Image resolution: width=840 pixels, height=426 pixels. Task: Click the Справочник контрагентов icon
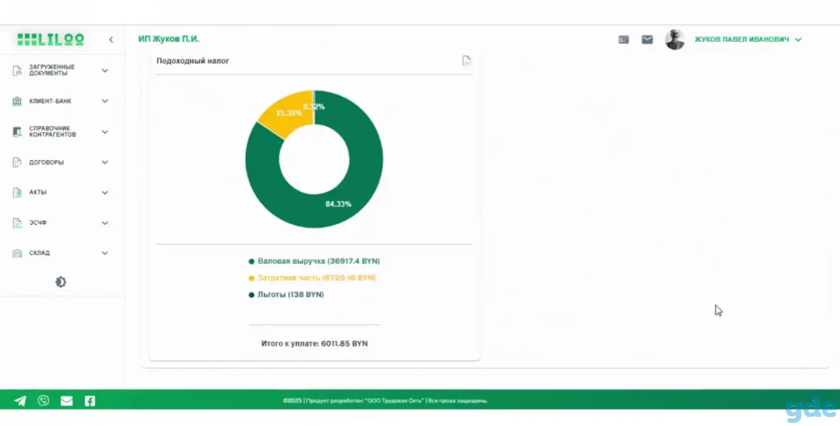(x=17, y=132)
